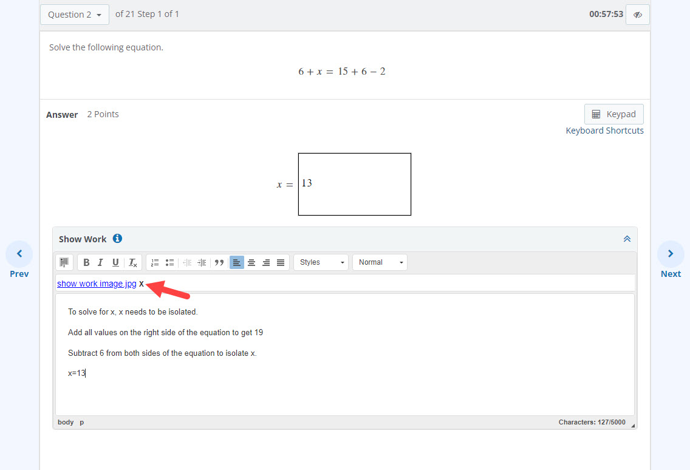
Task: Click the x answer input box
Action: [354, 184]
